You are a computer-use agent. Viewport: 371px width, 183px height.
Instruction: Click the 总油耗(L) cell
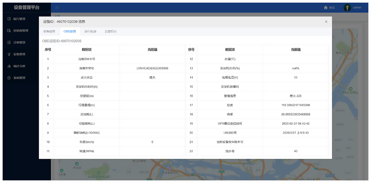tap(86, 114)
